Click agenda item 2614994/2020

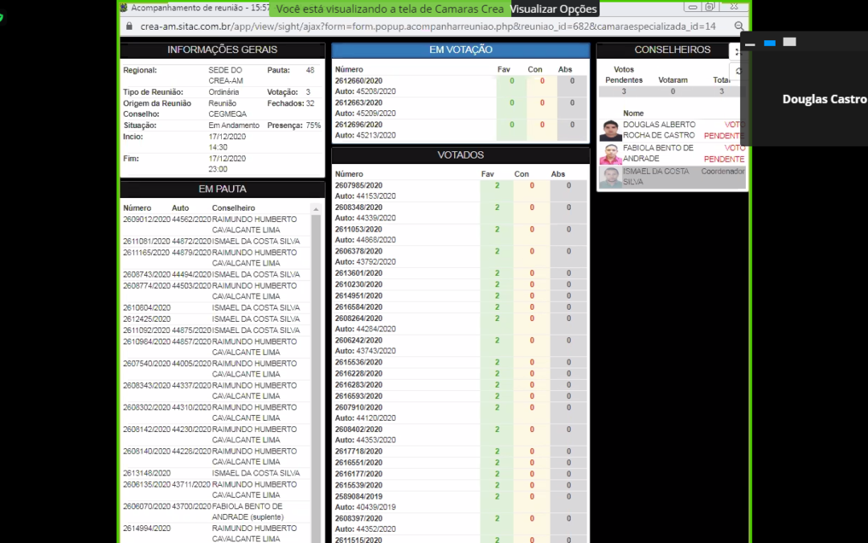pos(147,529)
